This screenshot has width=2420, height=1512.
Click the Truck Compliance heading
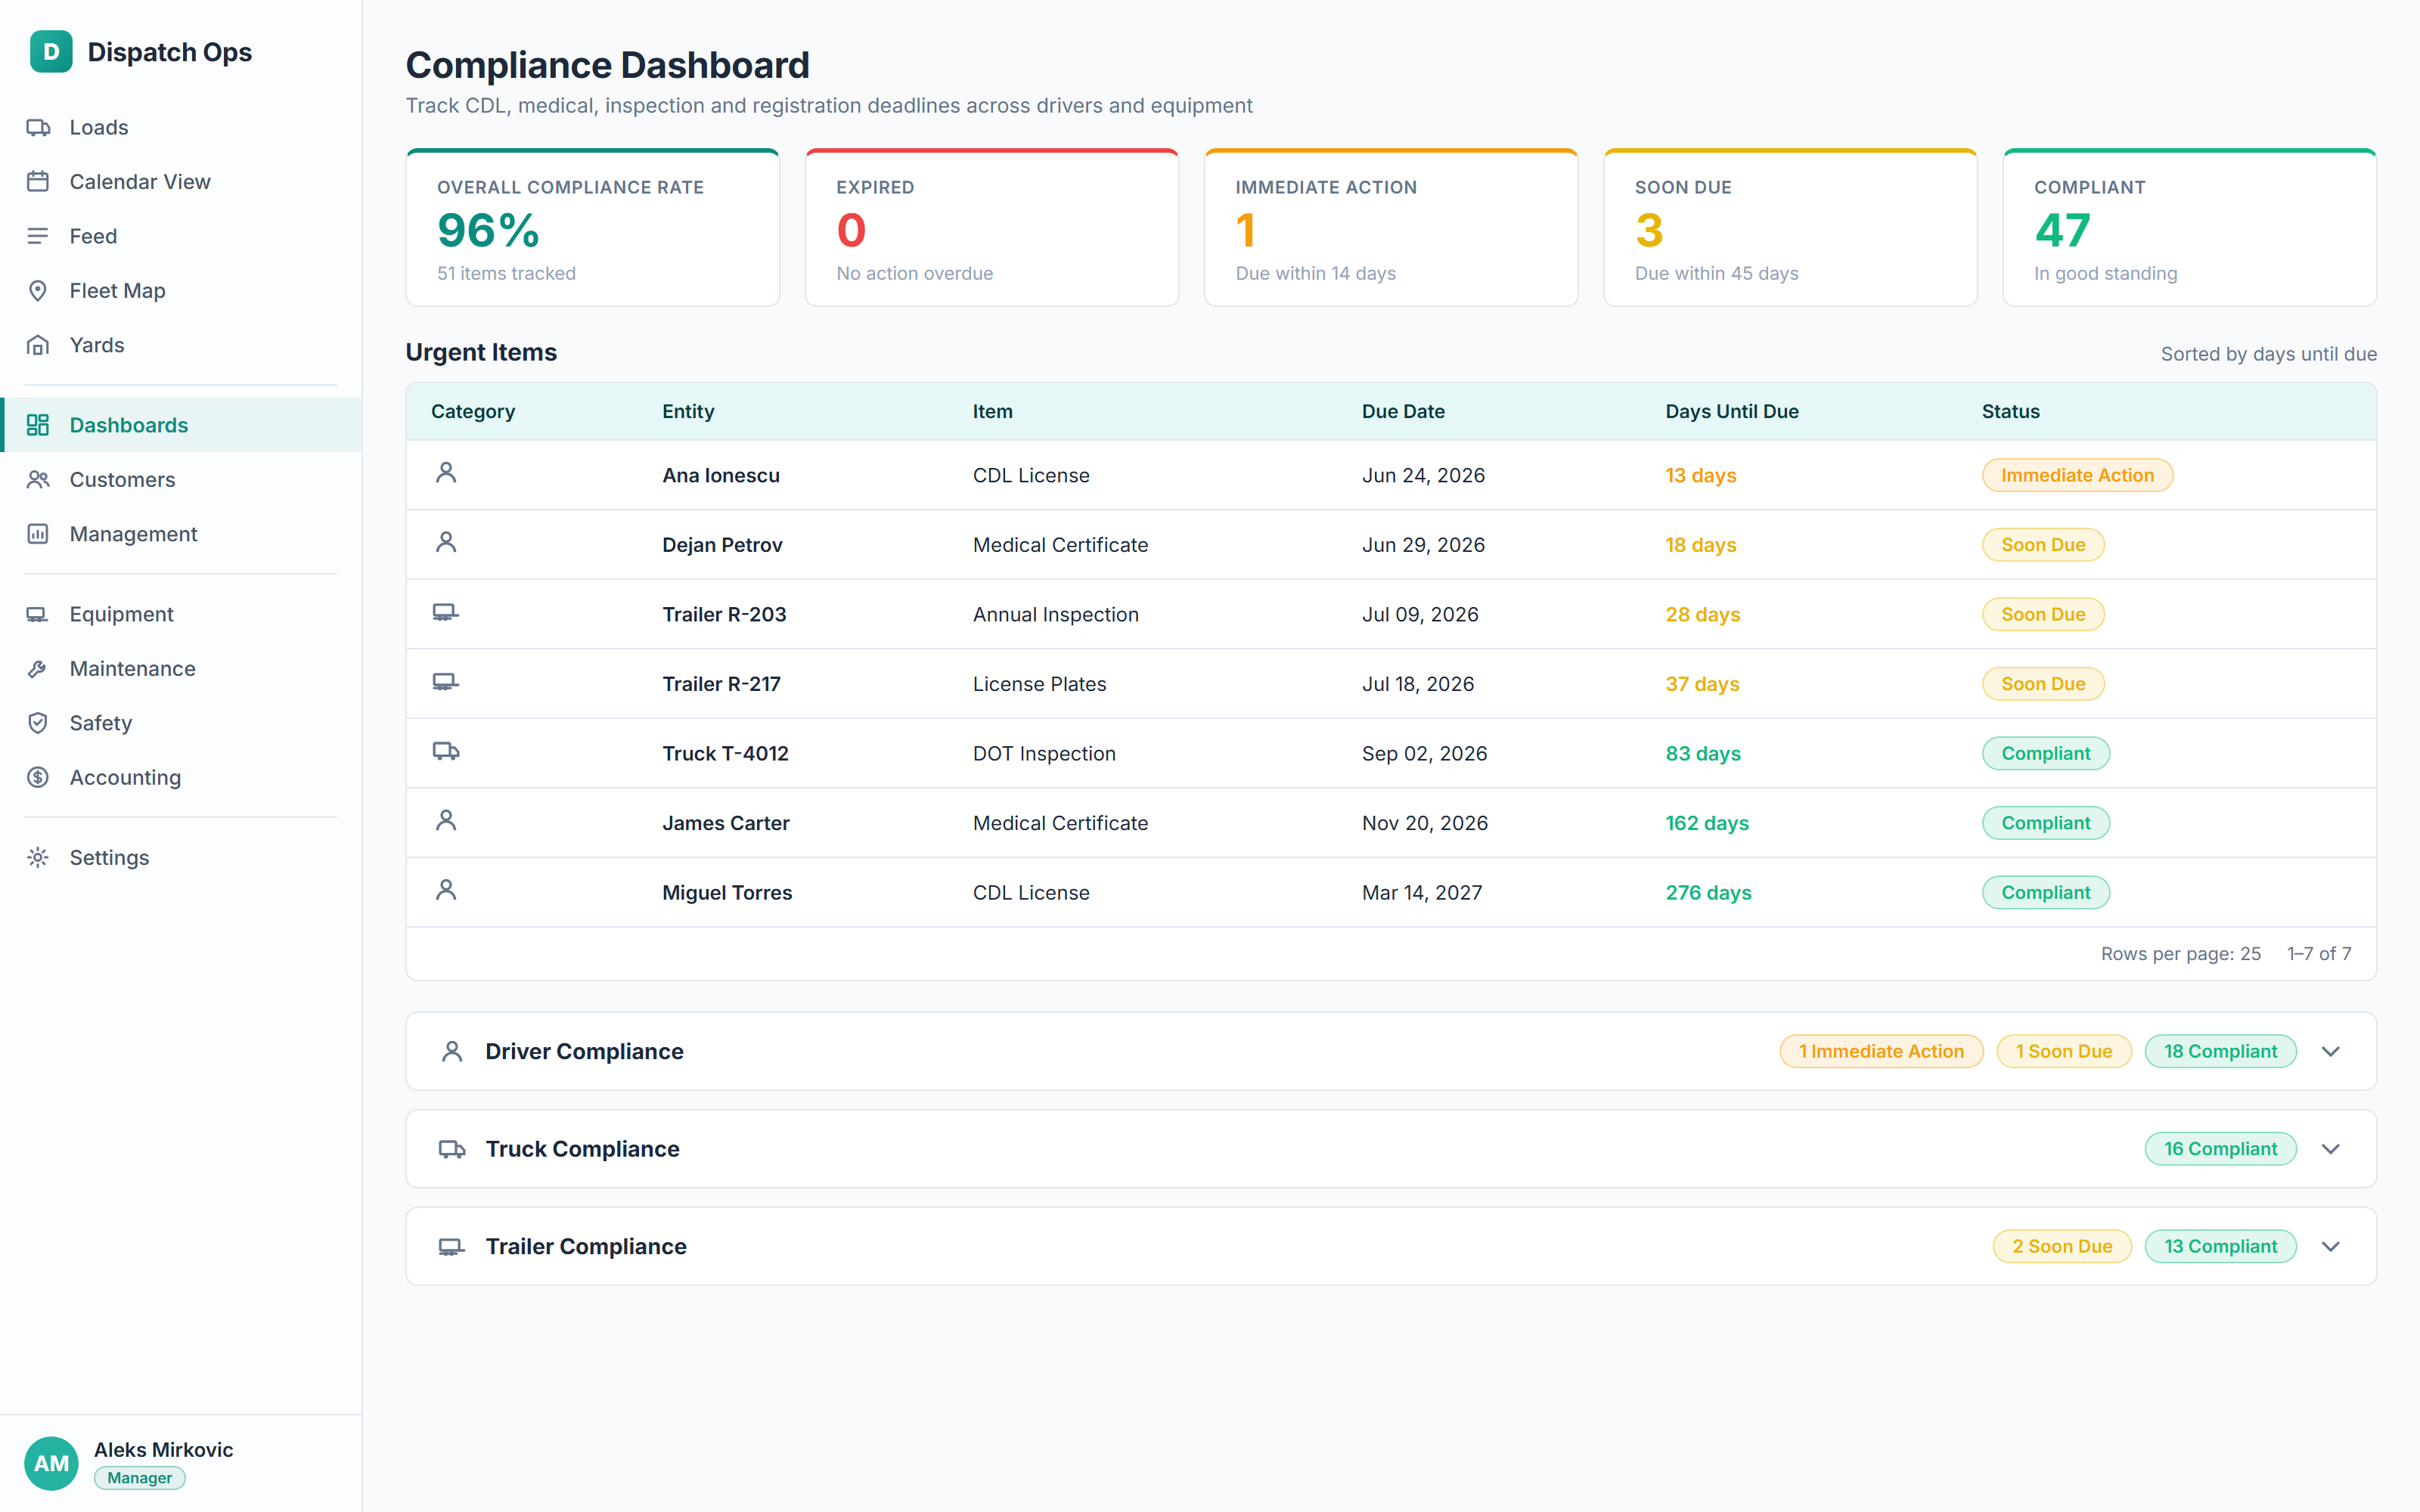click(582, 1149)
